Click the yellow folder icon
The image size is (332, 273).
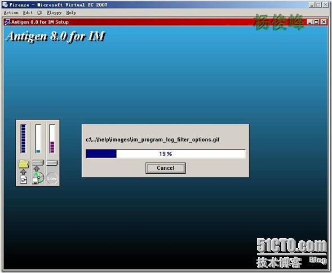24,164
